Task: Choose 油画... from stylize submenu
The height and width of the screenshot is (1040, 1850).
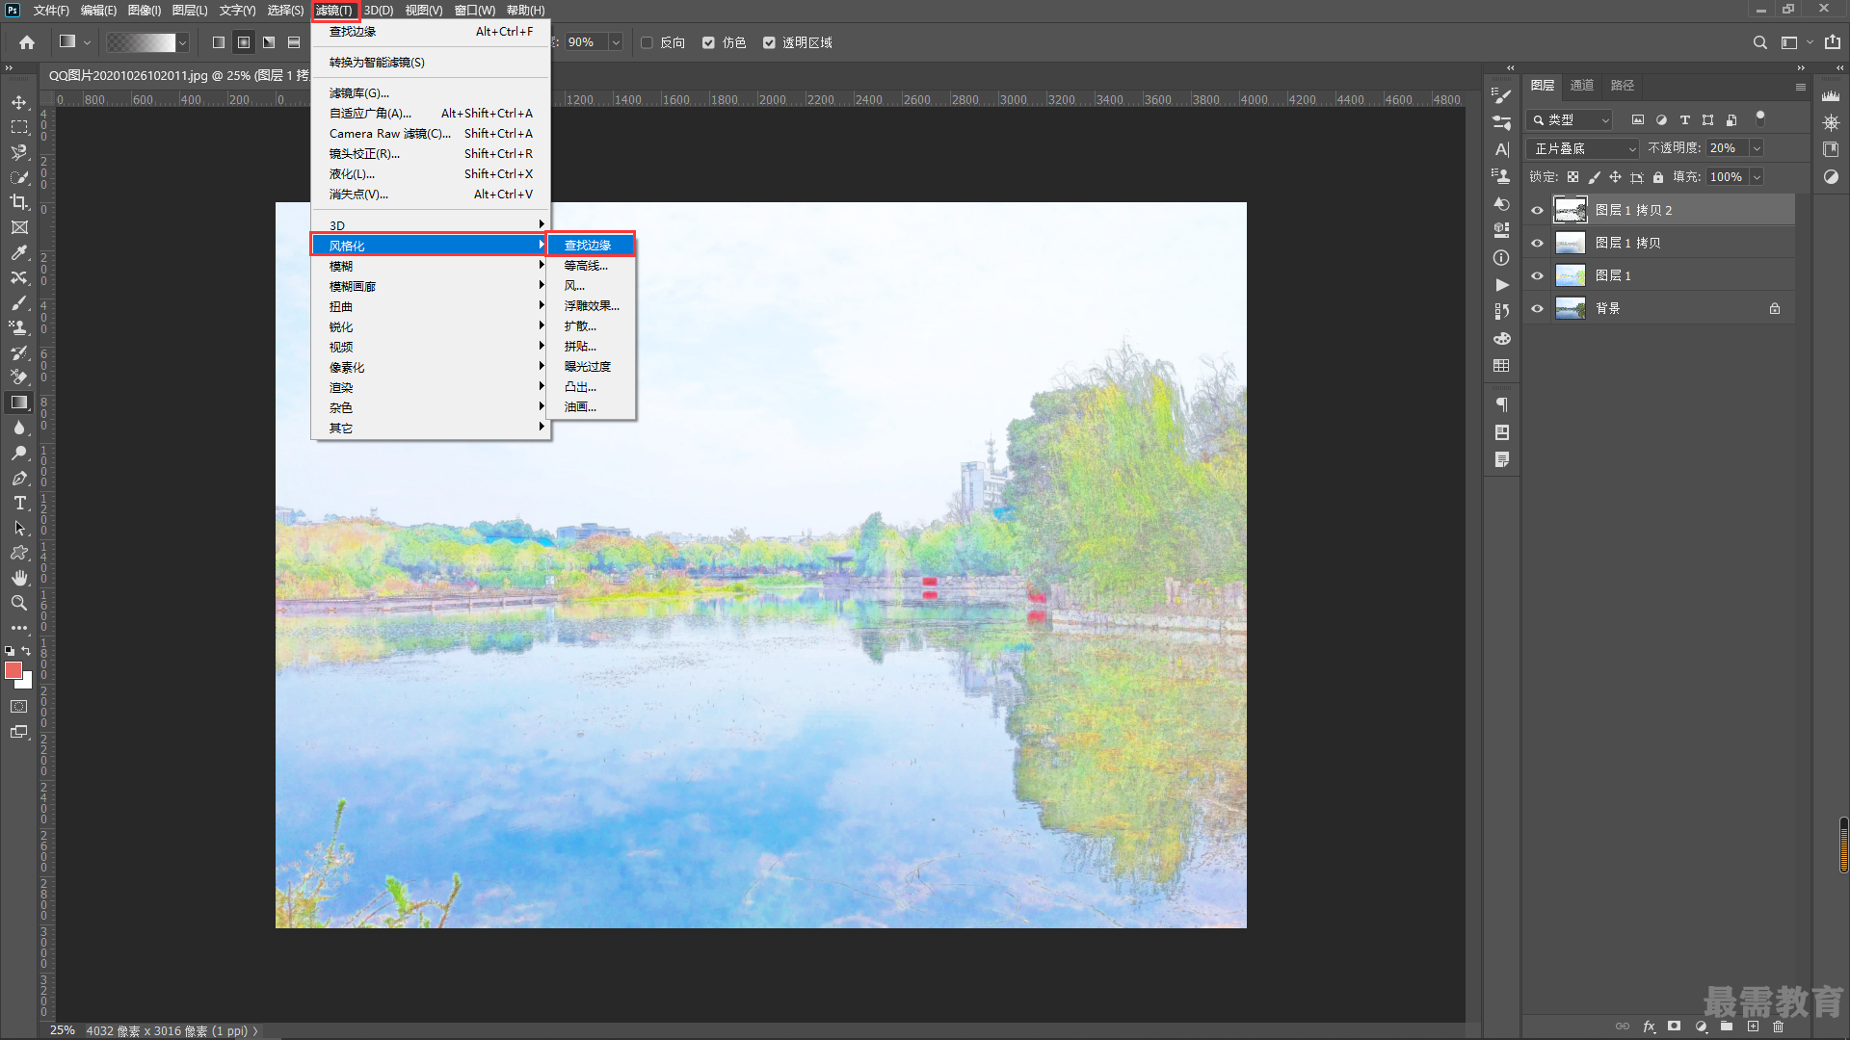Action: pos(592,406)
